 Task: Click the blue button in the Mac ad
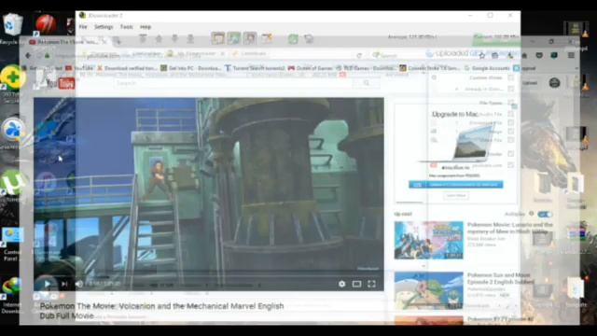click(x=456, y=185)
